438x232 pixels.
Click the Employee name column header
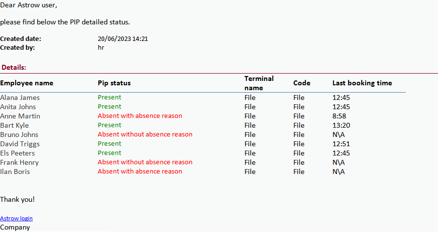point(26,83)
